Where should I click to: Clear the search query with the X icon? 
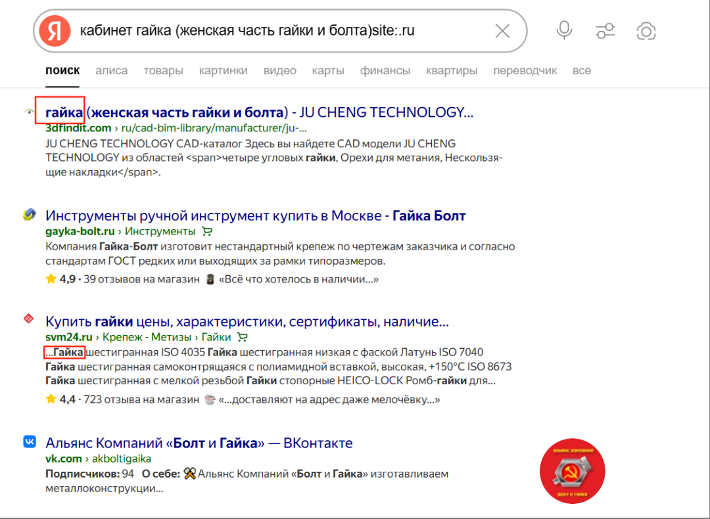[502, 32]
